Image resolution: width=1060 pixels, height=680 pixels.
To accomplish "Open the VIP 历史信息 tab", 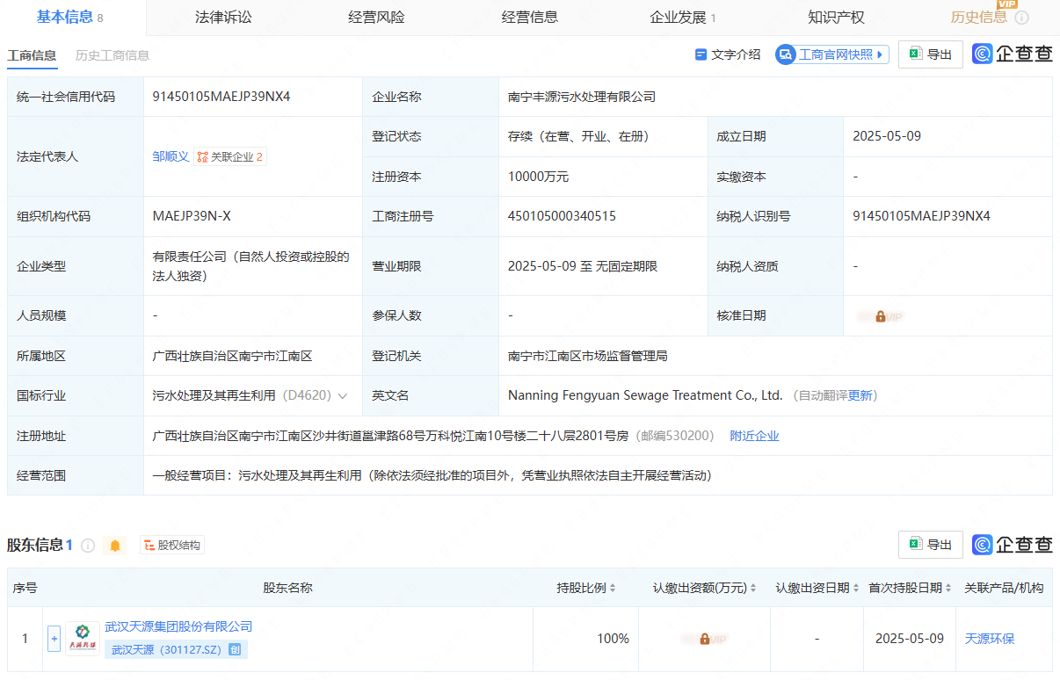I will click(979, 17).
